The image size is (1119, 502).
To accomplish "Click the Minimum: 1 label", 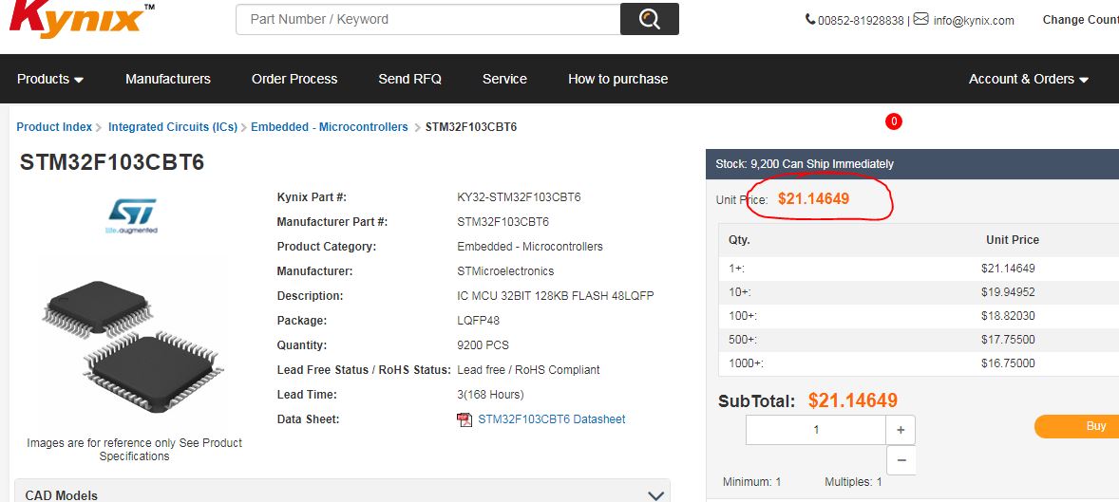I will coord(751,482).
